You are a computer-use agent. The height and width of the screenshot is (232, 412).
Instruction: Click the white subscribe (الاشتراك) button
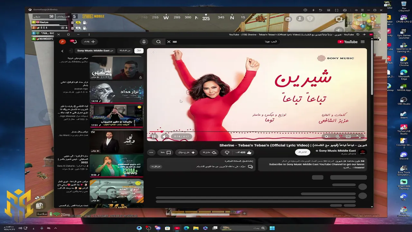[303, 152]
